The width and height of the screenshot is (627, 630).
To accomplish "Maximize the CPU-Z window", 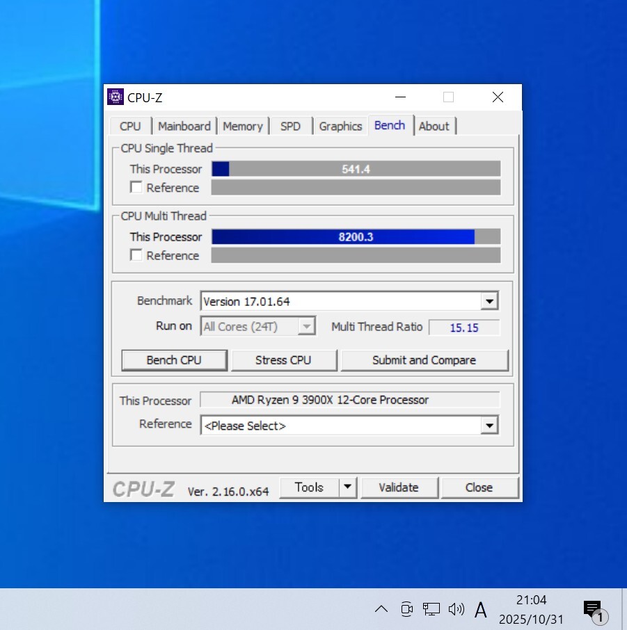I will point(448,97).
